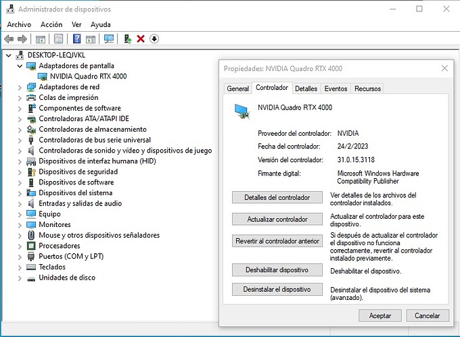
Task: Click the device icon in properties dialog
Action: point(242,111)
